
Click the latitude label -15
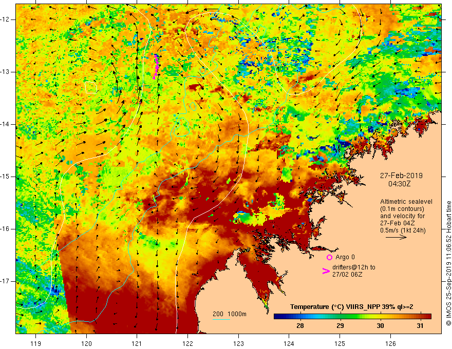tap(5, 177)
